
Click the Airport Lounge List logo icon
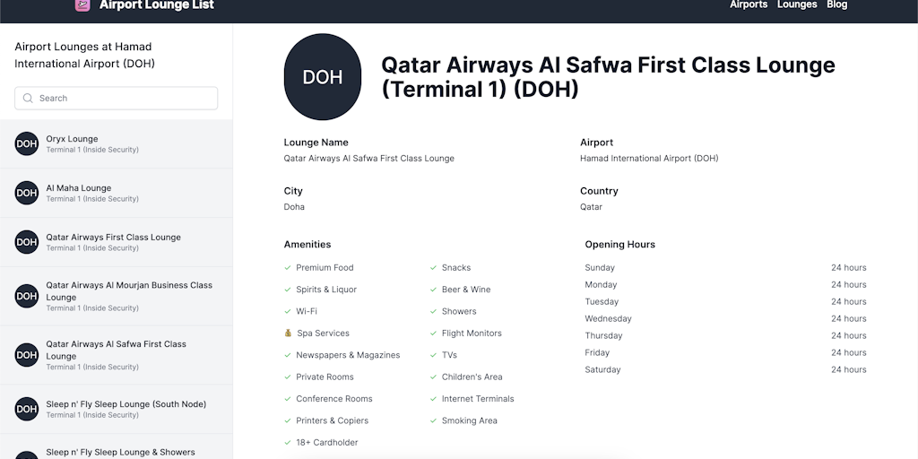tap(82, 5)
